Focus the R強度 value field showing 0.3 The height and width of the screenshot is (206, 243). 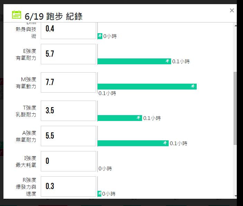click(68, 186)
